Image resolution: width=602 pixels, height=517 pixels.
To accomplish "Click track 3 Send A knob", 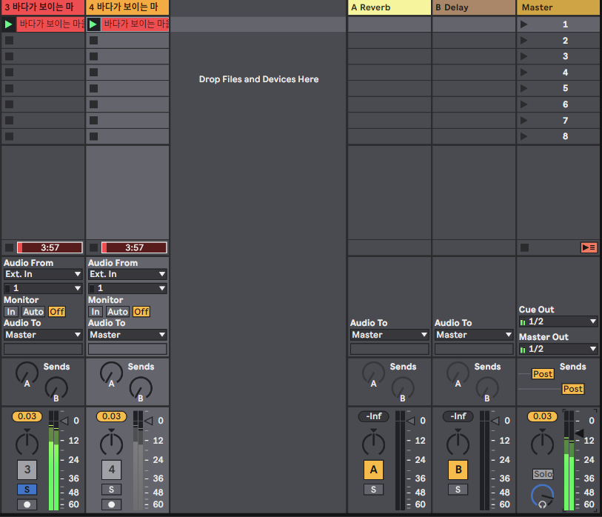I will (27, 373).
